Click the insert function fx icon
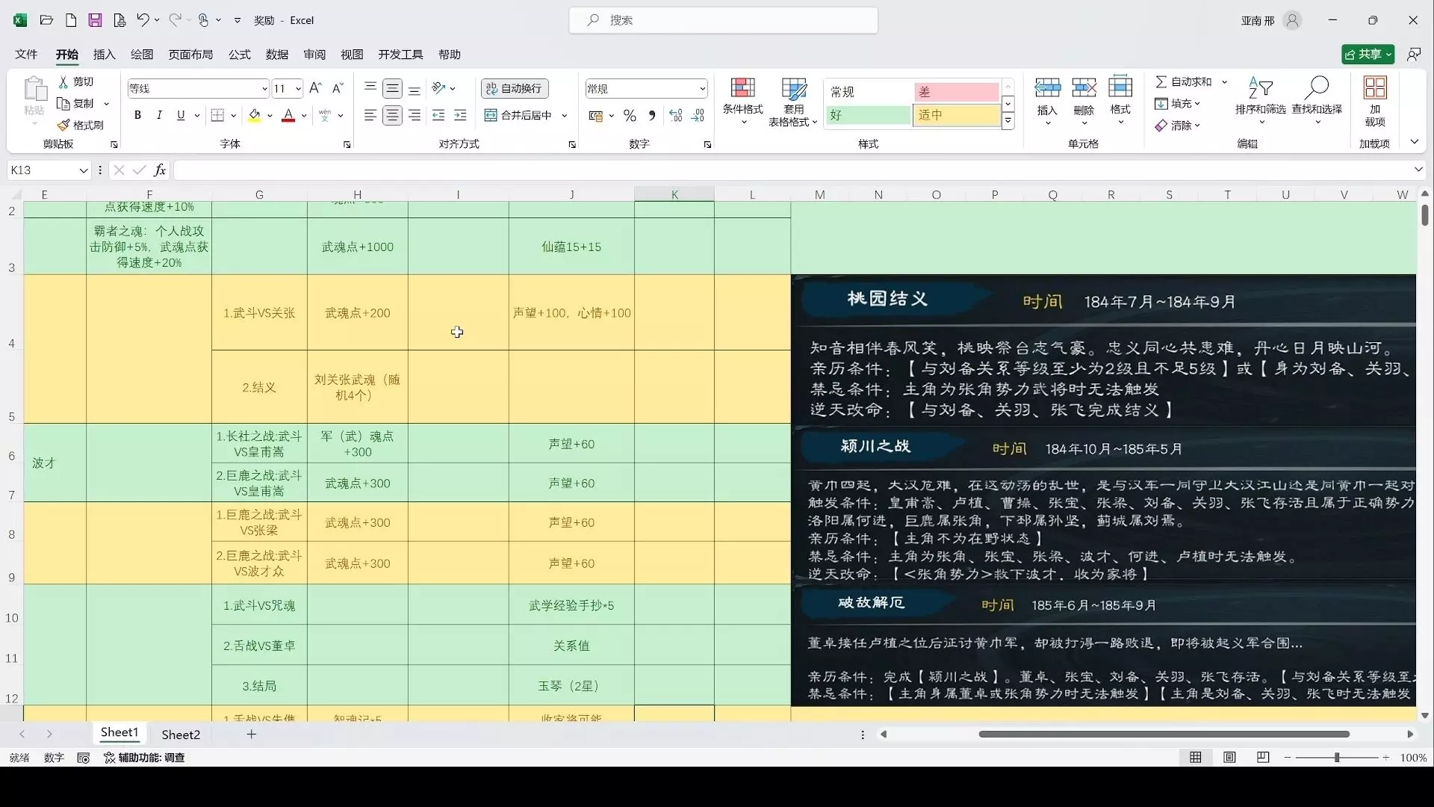The height and width of the screenshot is (807, 1434). point(159,170)
